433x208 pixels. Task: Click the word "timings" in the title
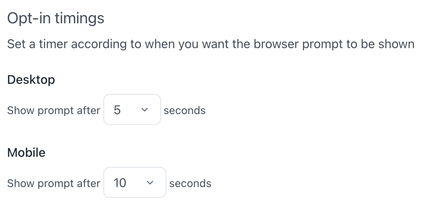click(x=79, y=18)
